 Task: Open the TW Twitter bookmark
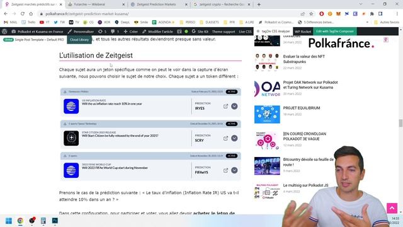click(59, 23)
